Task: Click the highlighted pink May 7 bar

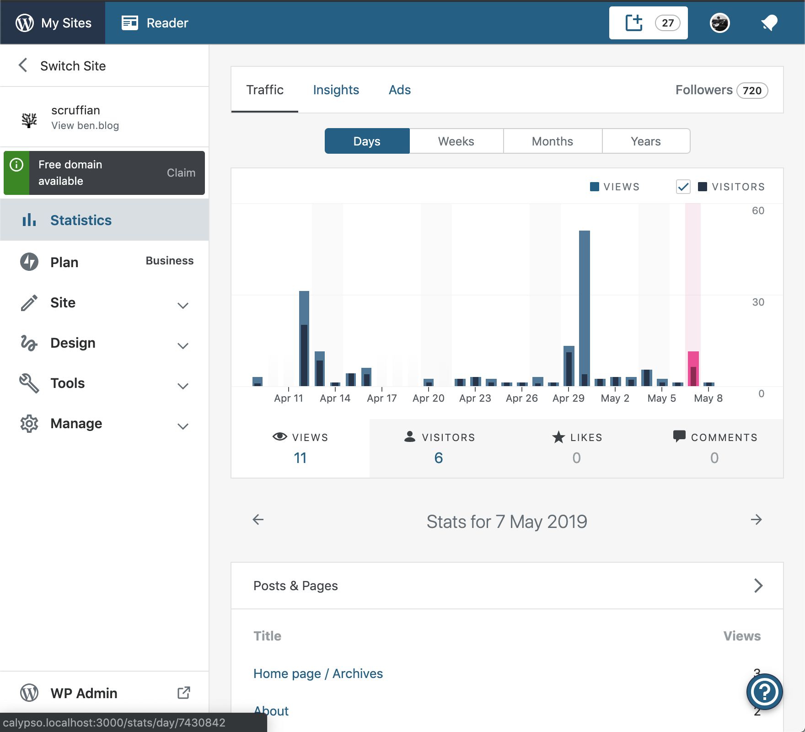Action: pyautogui.click(x=693, y=369)
